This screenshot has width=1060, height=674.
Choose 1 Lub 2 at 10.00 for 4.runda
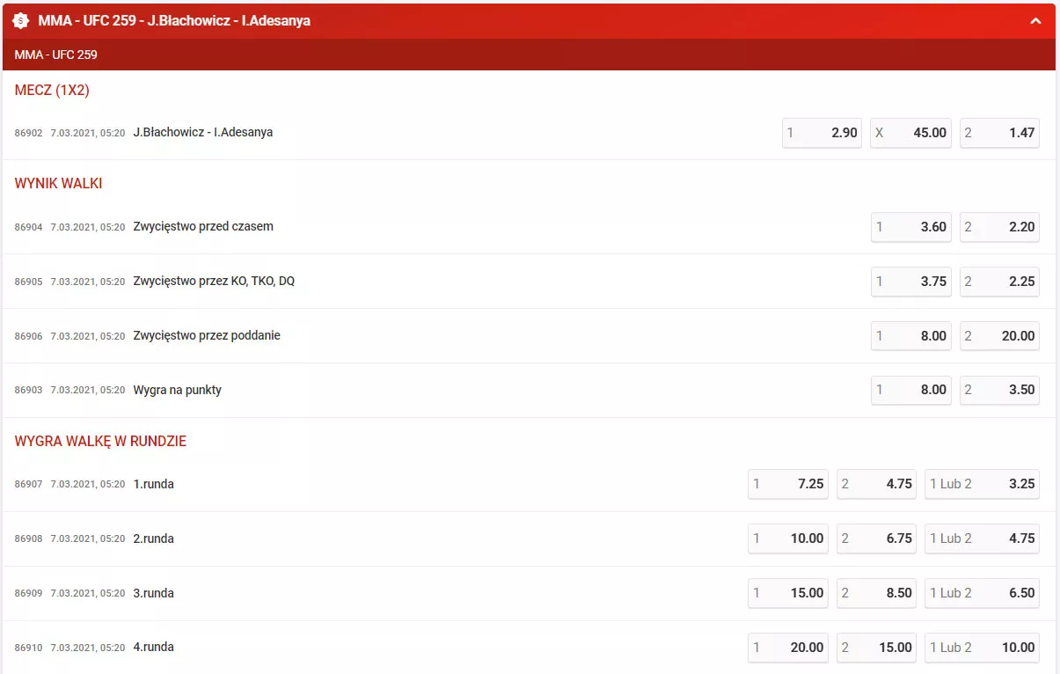pos(982,648)
